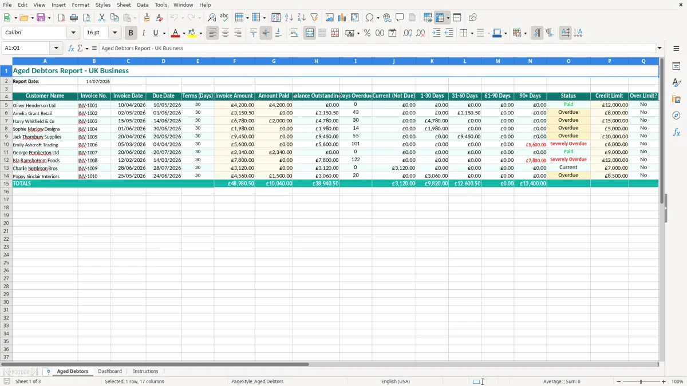Click the Customer Name column header cell
This screenshot has height=386, width=687.
click(45, 96)
